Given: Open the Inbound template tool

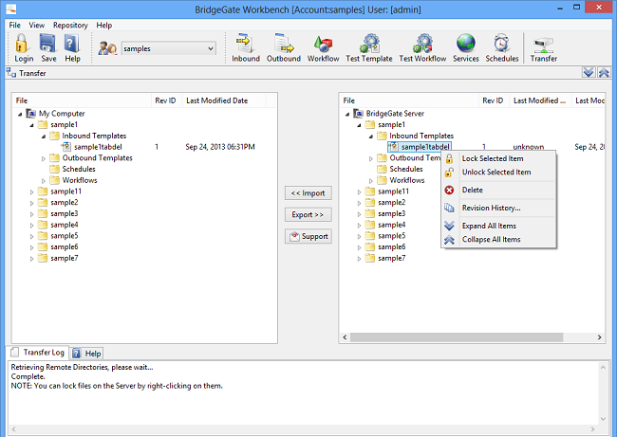Looking at the screenshot, I should [246, 48].
